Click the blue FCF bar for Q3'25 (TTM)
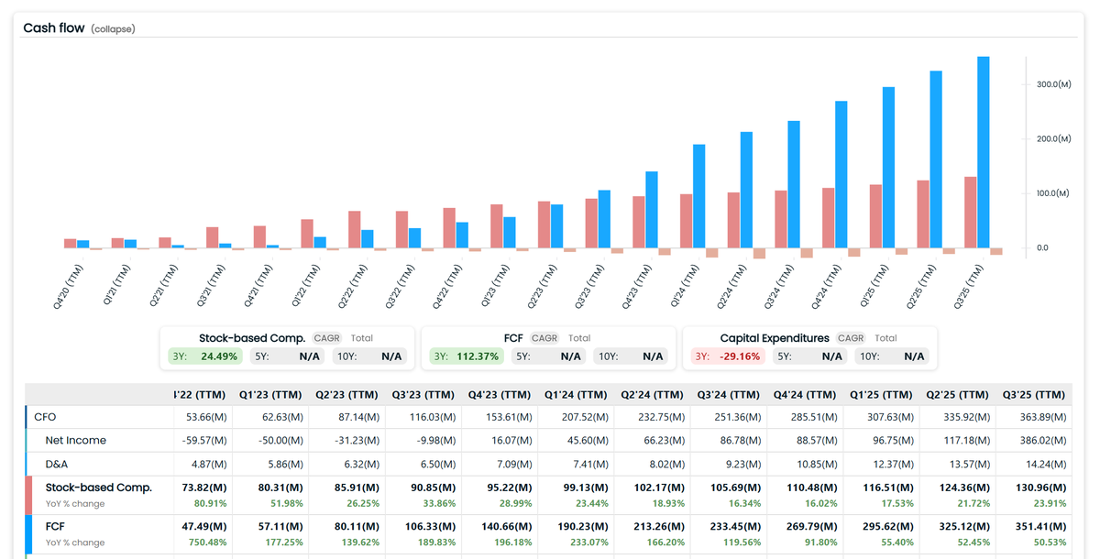The width and height of the screenshot is (1100, 559). click(x=984, y=152)
